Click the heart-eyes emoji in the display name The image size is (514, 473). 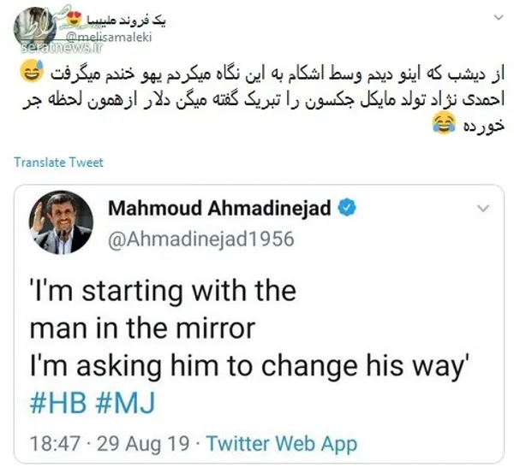coord(73,19)
